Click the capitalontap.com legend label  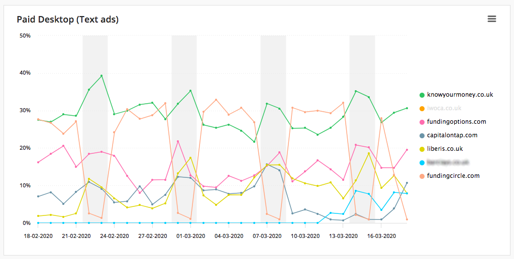pos(452,135)
